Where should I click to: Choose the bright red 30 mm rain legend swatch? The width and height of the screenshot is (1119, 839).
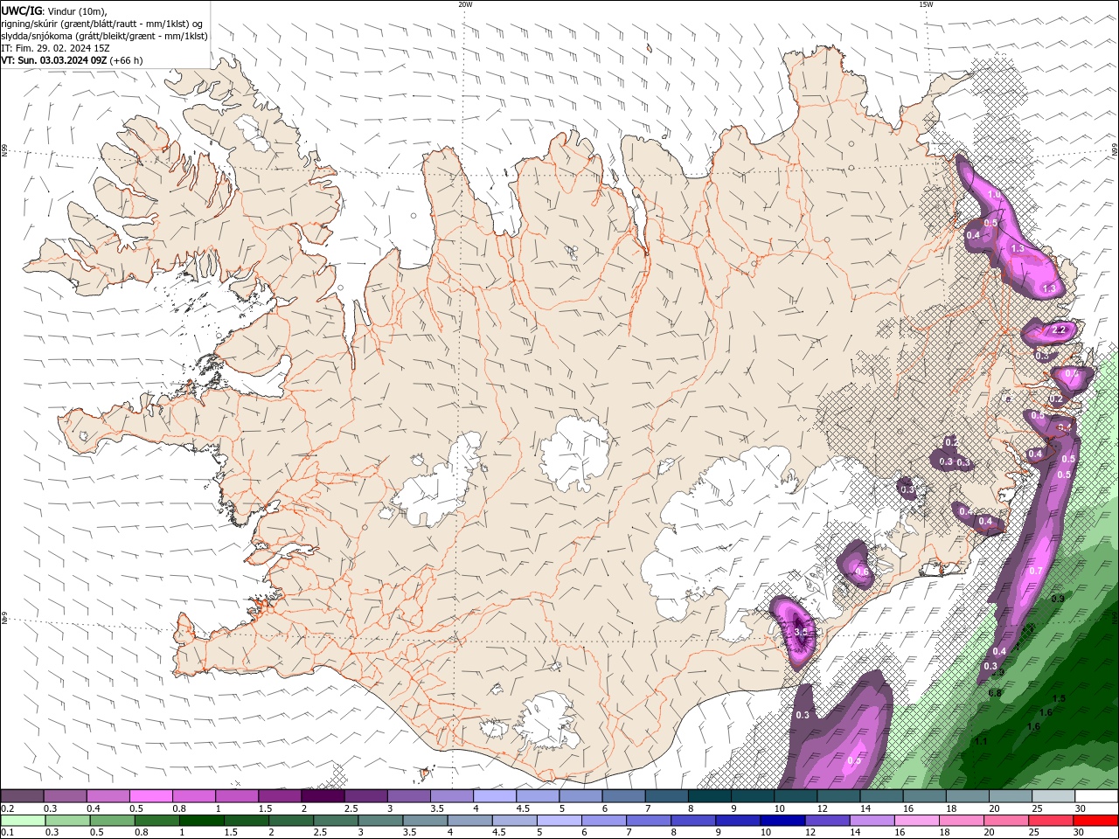coord(1095,821)
